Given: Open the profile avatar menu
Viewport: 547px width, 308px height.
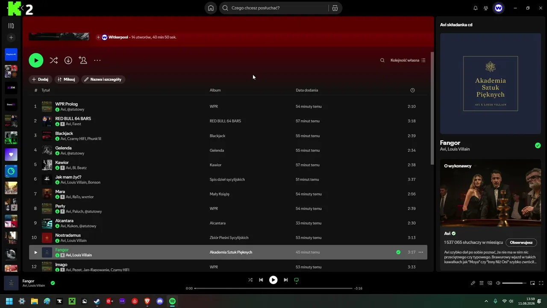Looking at the screenshot, I should tap(498, 8).
